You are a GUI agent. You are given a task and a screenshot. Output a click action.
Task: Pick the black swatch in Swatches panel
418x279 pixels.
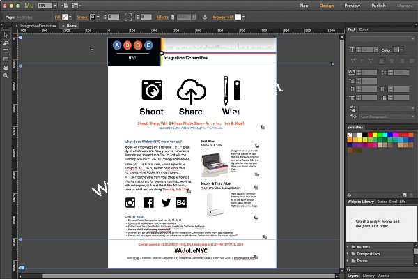click(365, 135)
